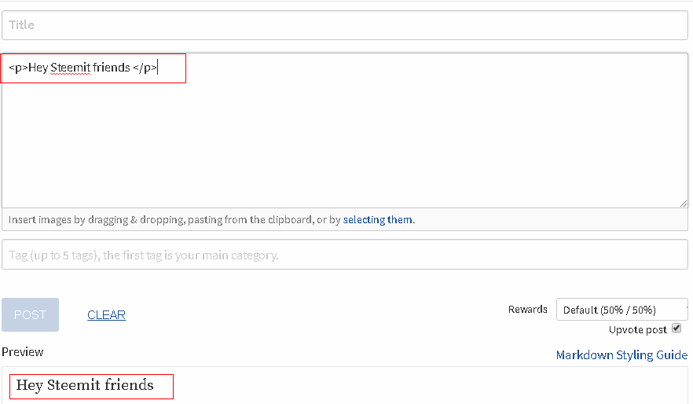Toggle the Upvote post checkbox

tap(676, 329)
